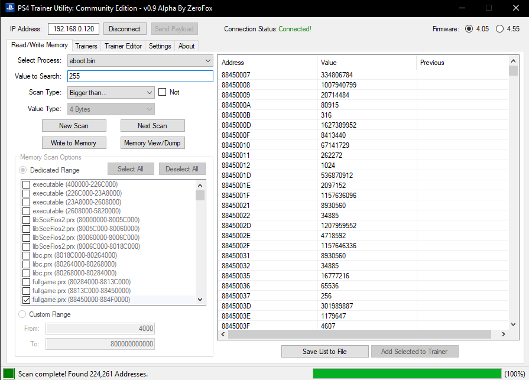Viewport: 529px width, 380px height.
Task: Sort results by Address column header
Action: pos(268,63)
